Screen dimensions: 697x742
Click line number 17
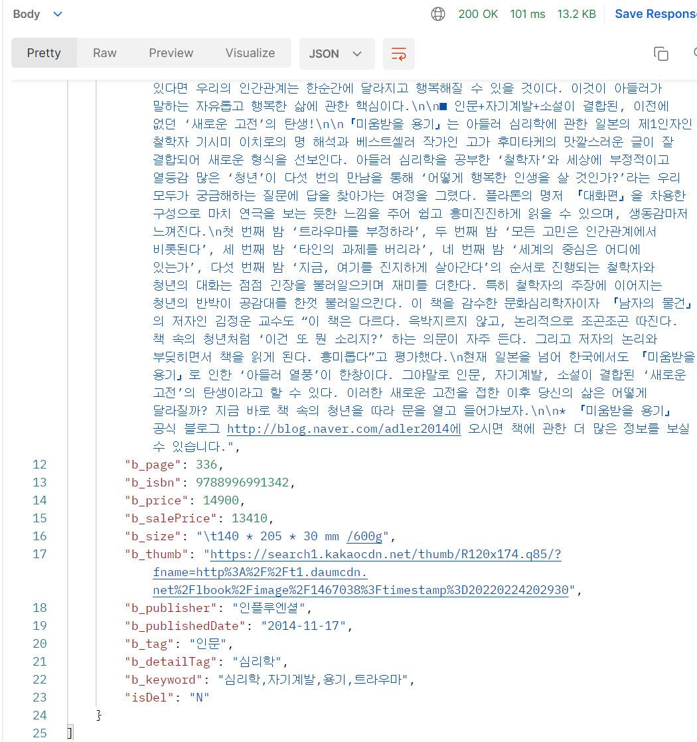40,554
